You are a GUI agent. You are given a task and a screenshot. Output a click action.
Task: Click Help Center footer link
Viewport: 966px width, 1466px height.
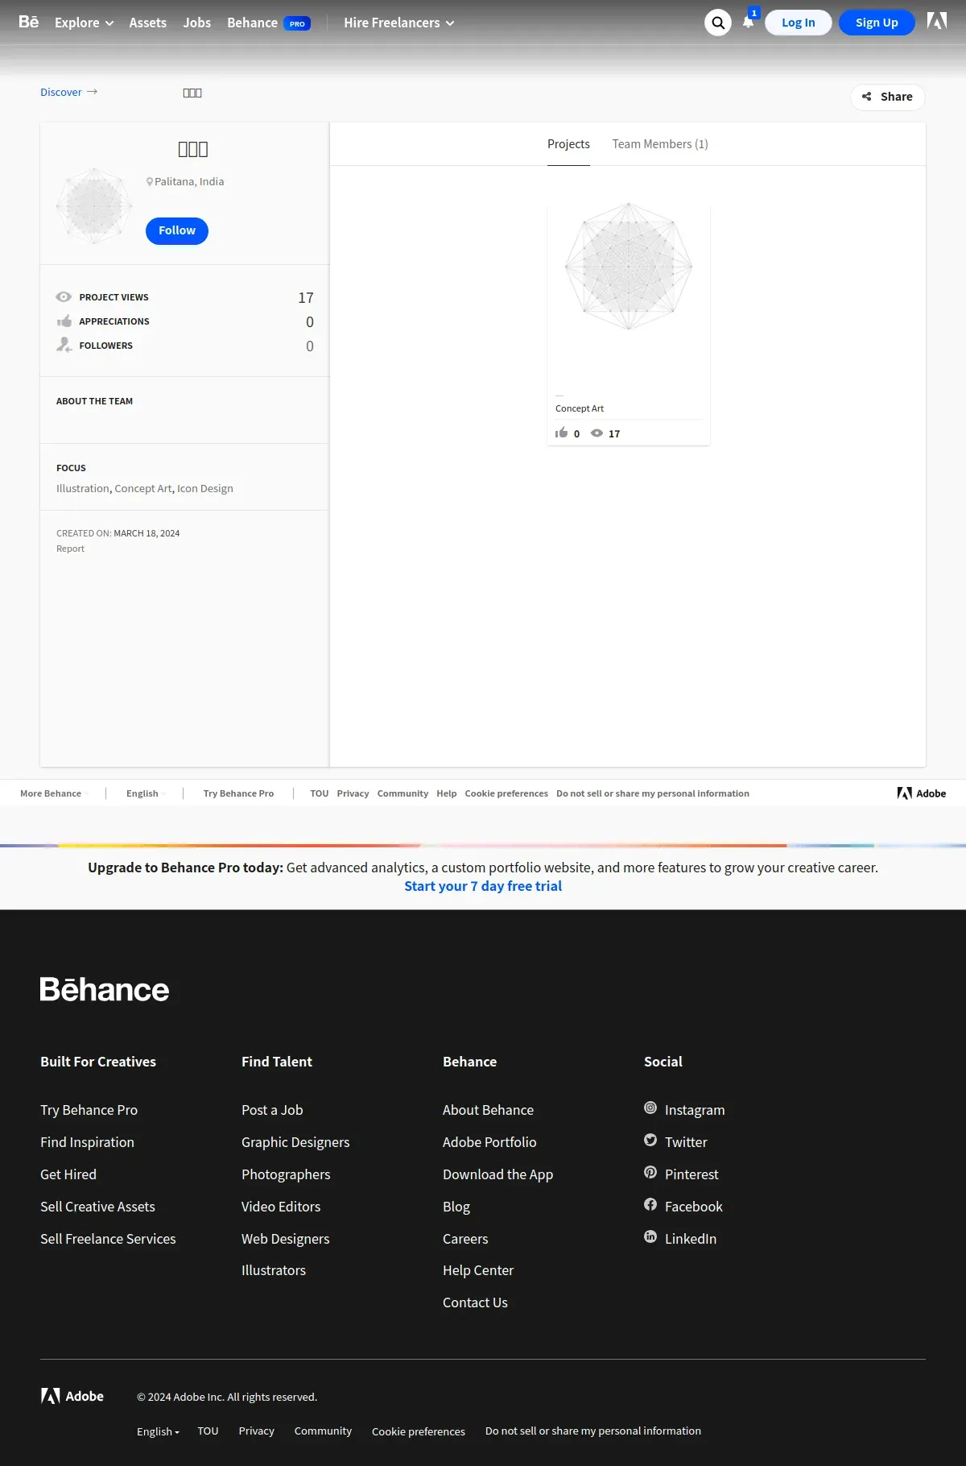[x=478, y=1270]
